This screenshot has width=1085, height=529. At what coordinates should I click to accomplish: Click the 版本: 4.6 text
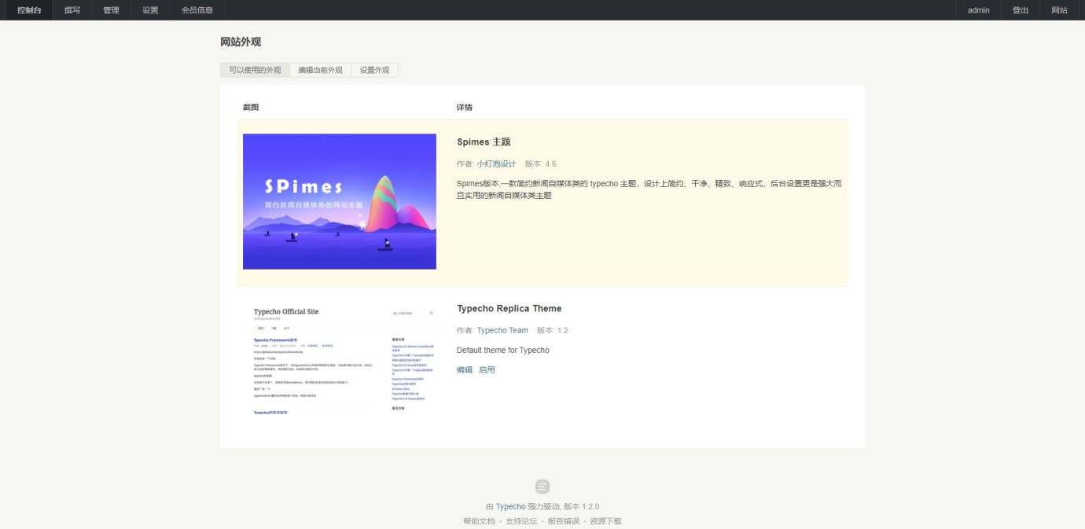[540, 163]
